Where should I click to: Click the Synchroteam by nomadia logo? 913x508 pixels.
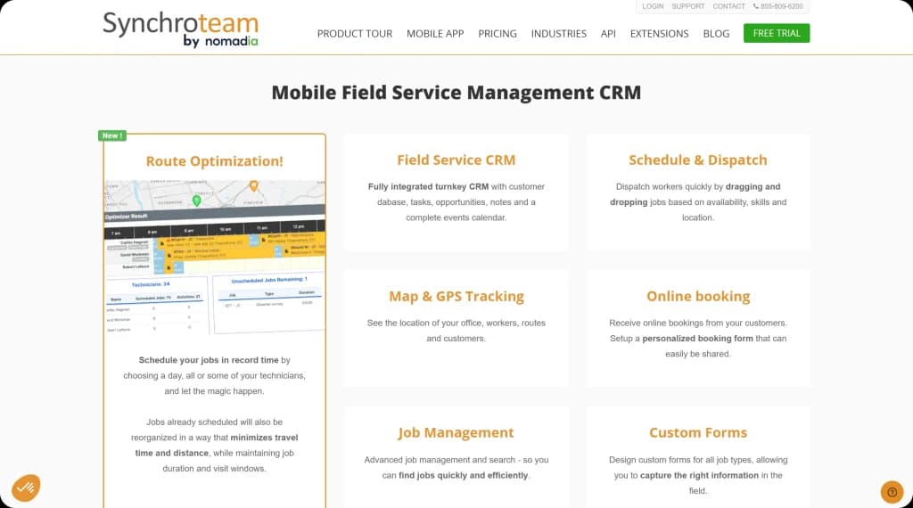coord(180,29)
